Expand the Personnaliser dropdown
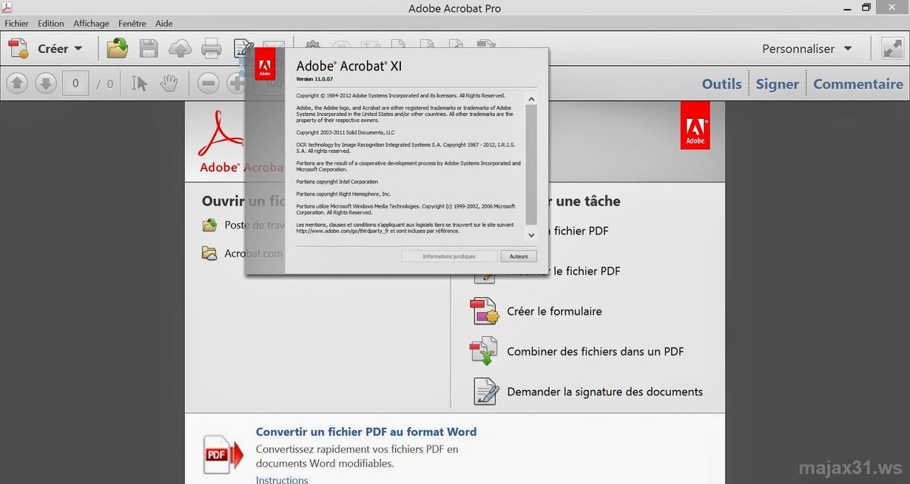This screenshot has width=910, height=484. [x=807, y=48]
